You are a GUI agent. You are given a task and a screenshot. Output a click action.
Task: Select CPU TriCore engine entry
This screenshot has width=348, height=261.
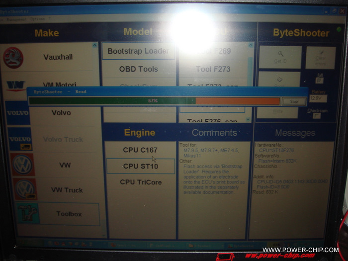[x=141, y=182]
